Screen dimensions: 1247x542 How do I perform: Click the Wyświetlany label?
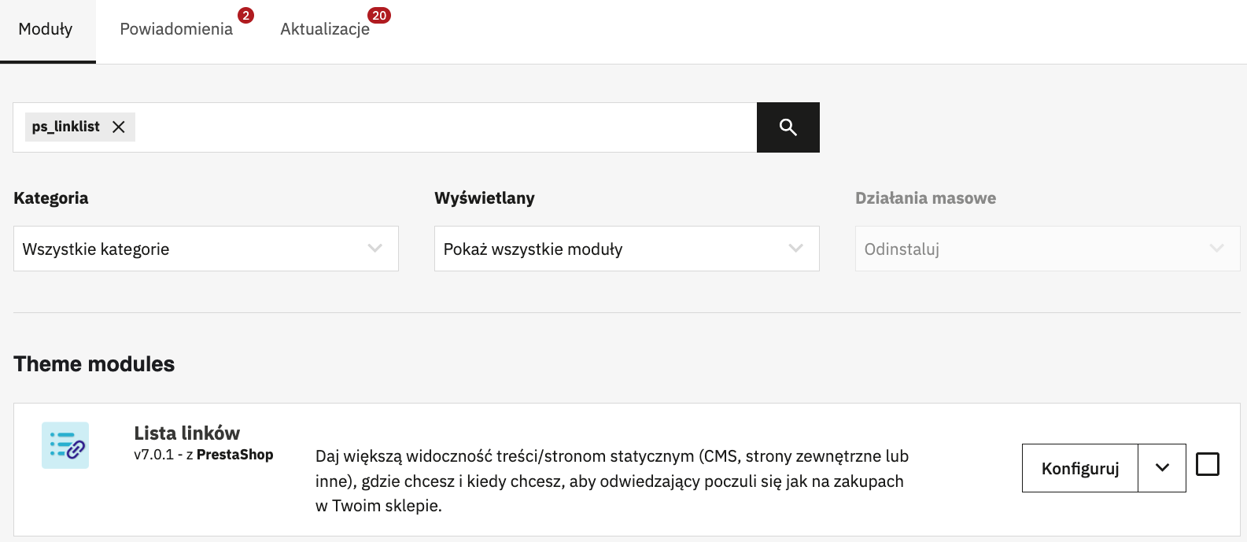(x=485, y=198)
